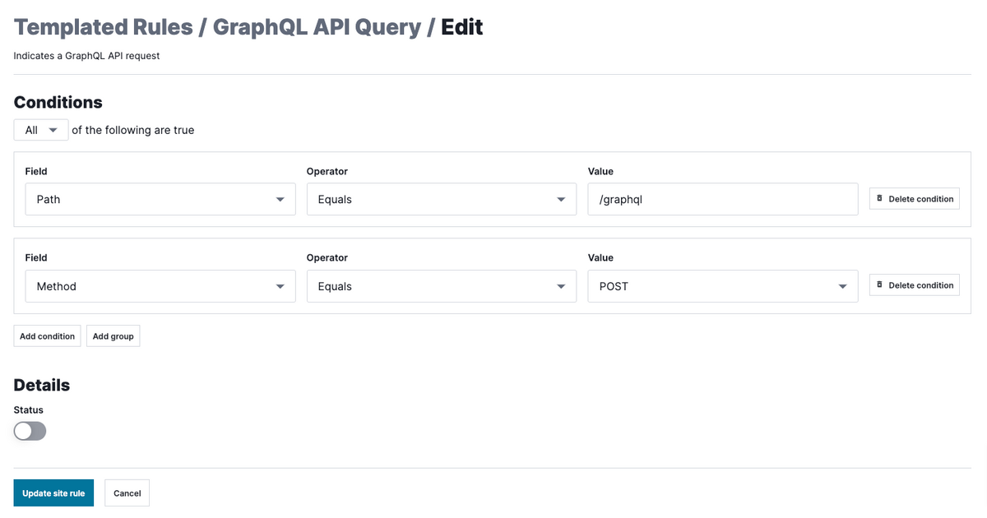This screenshot has height=518, width=987.
Task: Open the All/Any conditions dropdown
Action: pyautogui.click(x=41, y=130)
